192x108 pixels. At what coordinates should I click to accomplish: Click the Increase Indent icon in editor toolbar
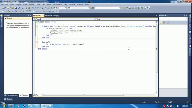click(23, 11)
